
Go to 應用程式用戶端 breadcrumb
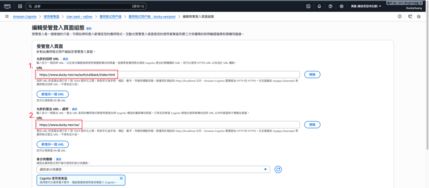click(111, 16)
